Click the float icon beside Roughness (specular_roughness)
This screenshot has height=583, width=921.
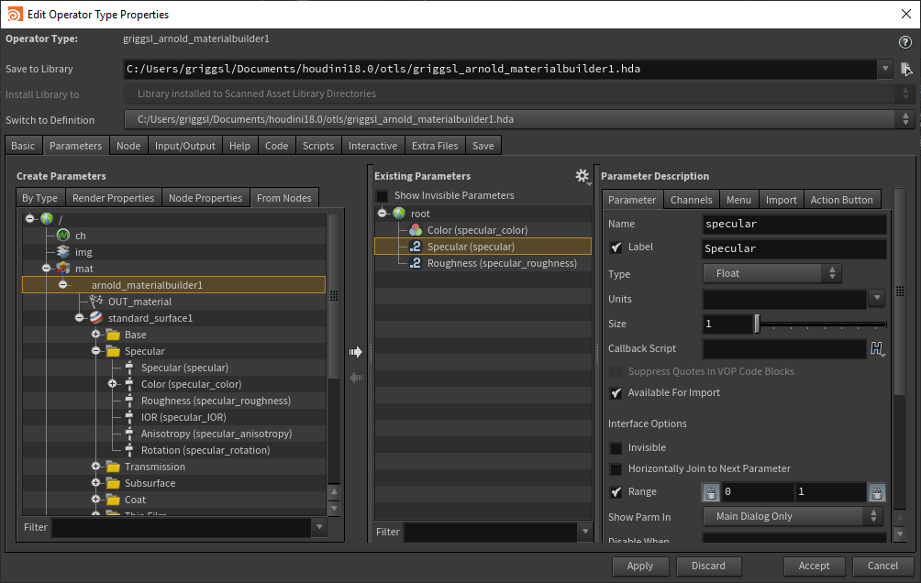[416, 263]
